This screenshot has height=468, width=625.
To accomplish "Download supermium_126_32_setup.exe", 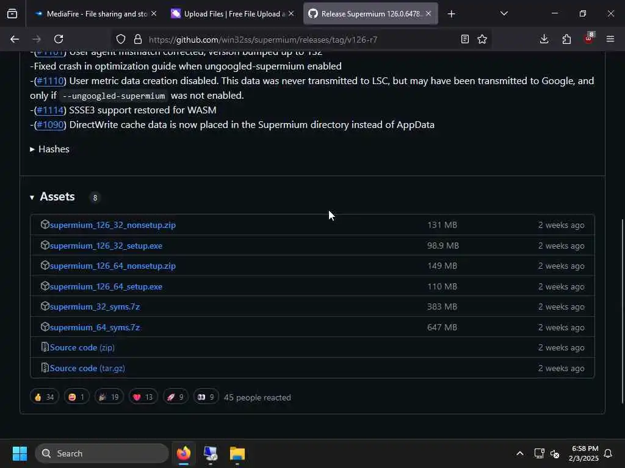I will [x=106, y=246].
